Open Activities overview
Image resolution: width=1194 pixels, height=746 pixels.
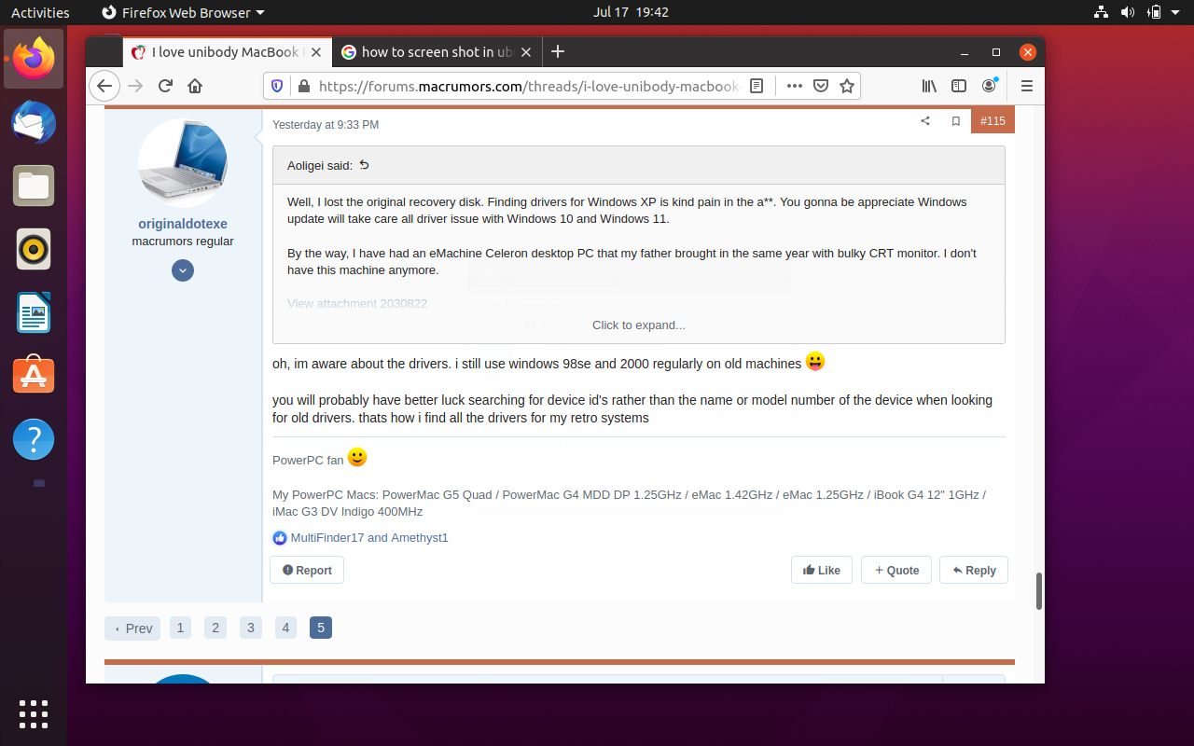pyautogui.click(x=40, y=12)
